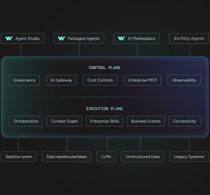Choose the Legacy Systems box
The image size is (210, 195).
189,157
